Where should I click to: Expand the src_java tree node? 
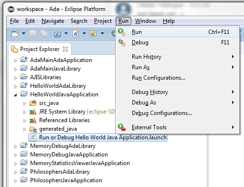[24, 104]
